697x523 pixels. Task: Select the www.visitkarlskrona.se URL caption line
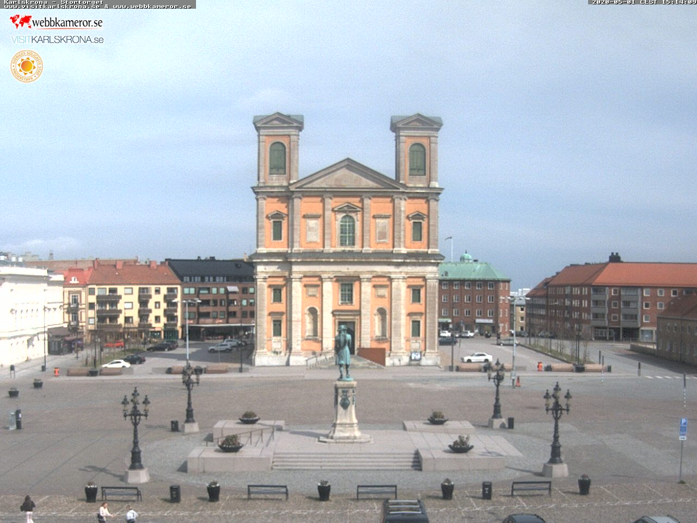(x=98, y=7)
